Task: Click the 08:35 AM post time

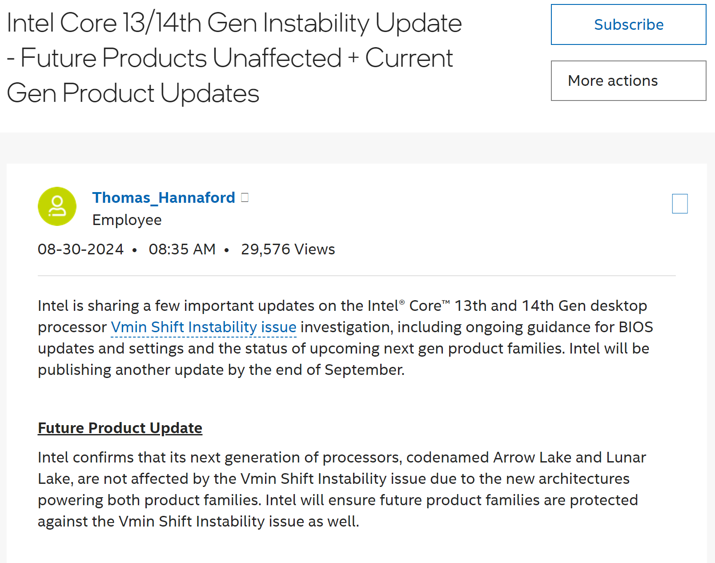Action: 182,249
